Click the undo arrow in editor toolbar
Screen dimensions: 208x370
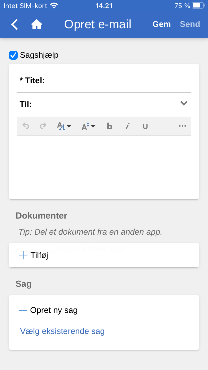(x=26, y=126)
